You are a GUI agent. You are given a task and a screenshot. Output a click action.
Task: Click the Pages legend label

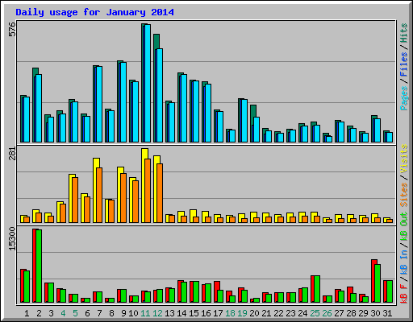(404, 98)
